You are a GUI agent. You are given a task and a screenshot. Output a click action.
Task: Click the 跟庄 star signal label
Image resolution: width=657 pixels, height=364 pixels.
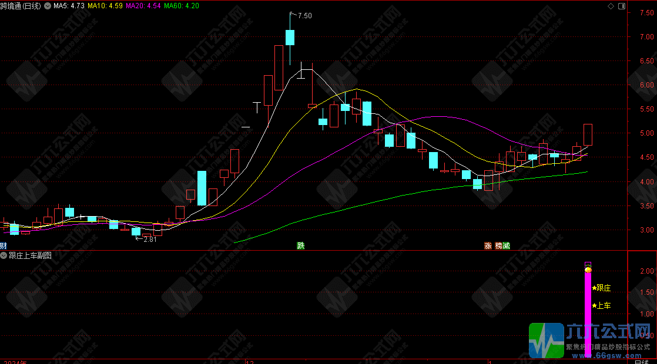coord(602,288)
